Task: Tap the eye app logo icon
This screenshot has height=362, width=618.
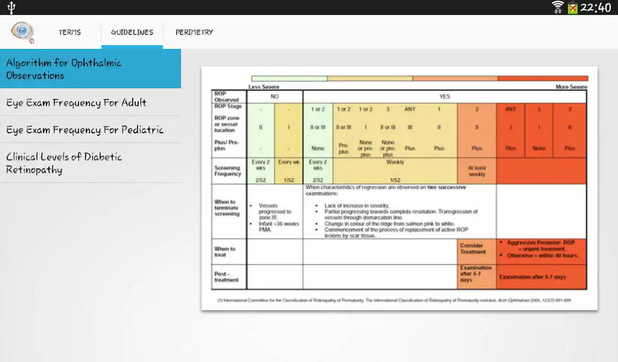Action: [x=23, y=32]
